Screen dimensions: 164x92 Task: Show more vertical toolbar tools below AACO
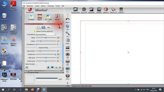pyautogui.click(x=68, y=83)
